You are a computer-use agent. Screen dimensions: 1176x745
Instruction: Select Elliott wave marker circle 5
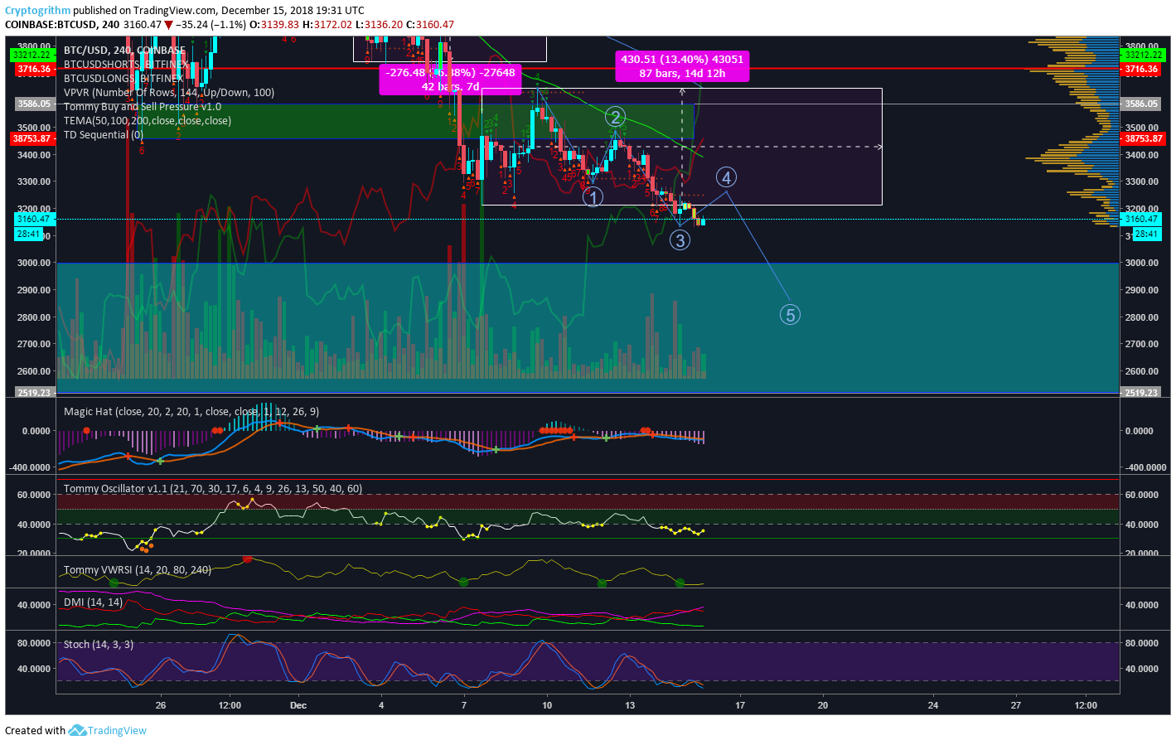pos(790,315)
